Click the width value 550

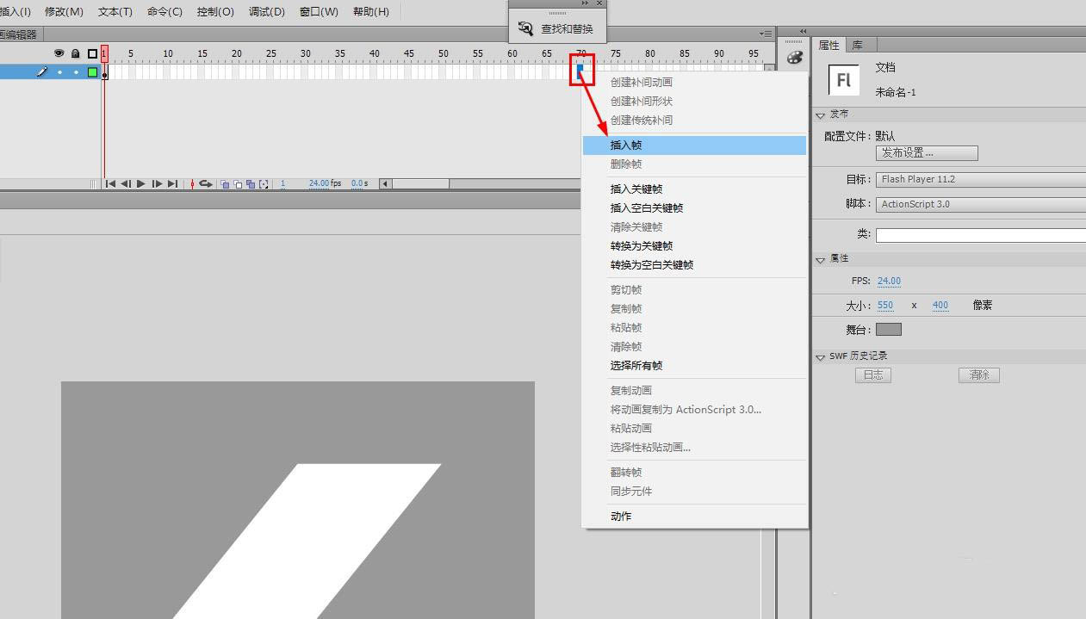[885, 305]
